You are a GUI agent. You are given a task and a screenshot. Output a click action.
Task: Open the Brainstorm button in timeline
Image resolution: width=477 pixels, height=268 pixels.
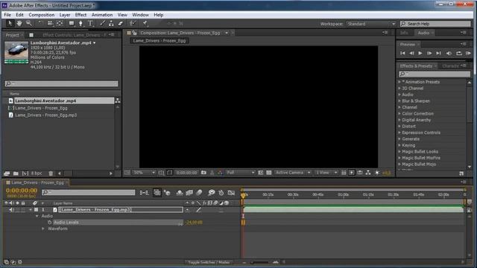(x=212, y=193)
